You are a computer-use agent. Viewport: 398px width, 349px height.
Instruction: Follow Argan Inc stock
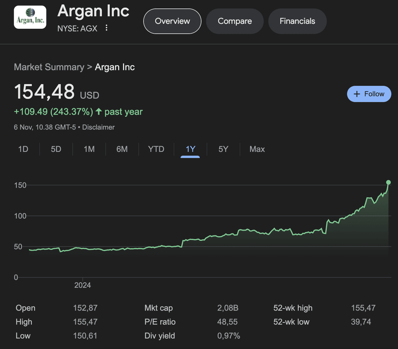[369, 94]
